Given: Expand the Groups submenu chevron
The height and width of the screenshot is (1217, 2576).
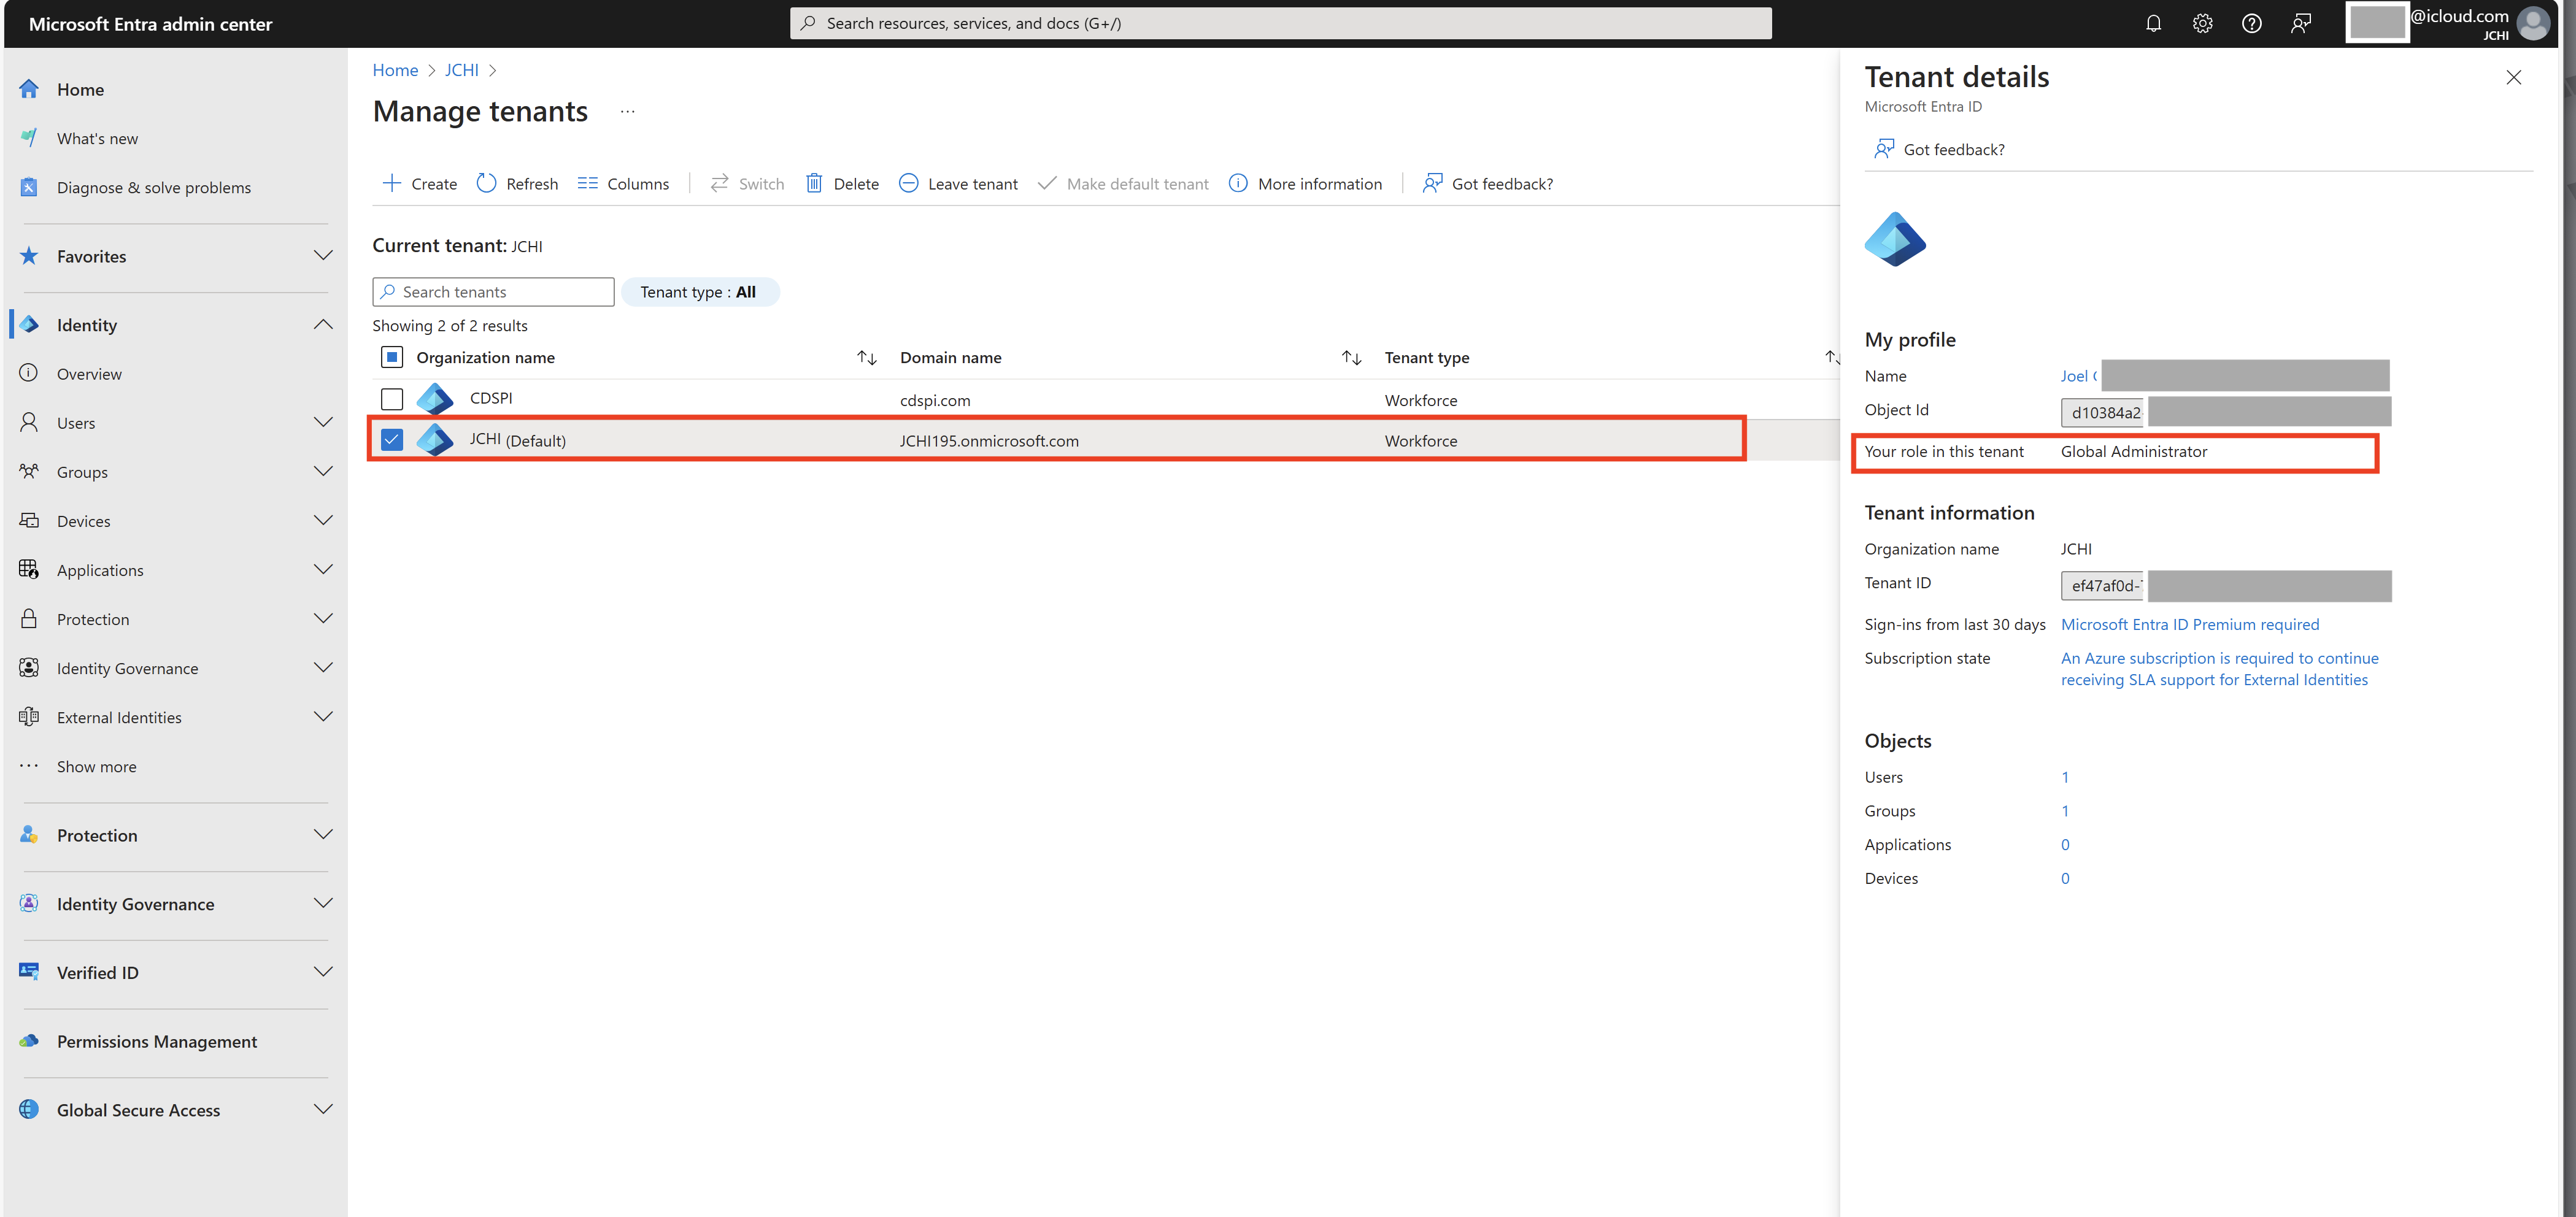Looking at the screenshot, I should 323,471.
